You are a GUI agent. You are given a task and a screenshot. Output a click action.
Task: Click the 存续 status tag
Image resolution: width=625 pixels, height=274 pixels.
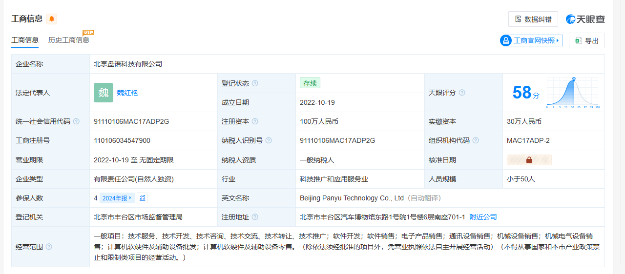coord(310,83)
